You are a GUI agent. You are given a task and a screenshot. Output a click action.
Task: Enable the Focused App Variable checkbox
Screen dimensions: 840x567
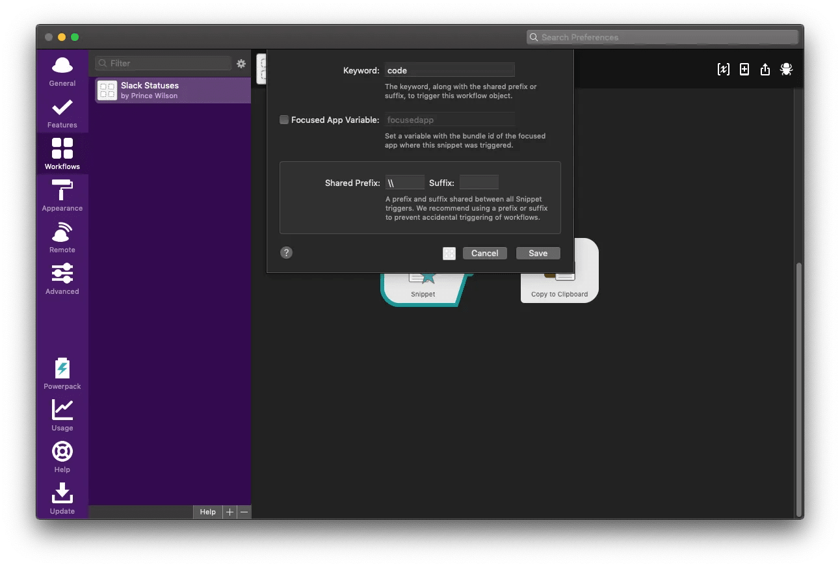284,120
